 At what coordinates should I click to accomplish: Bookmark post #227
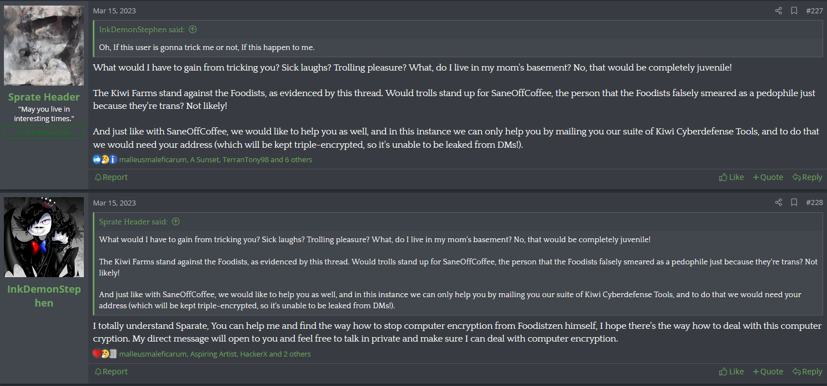[x=794, y=11]
